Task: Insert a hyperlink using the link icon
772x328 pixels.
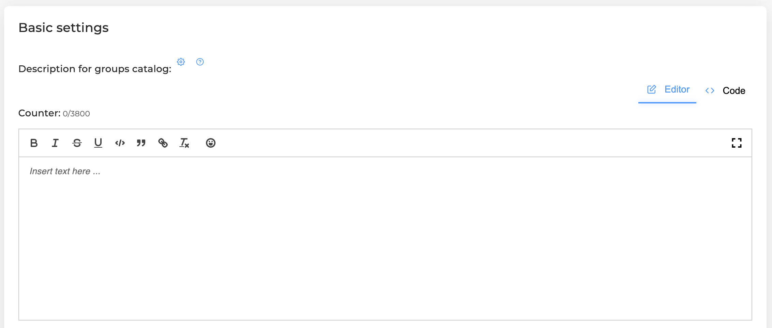Action: point(163,143)
